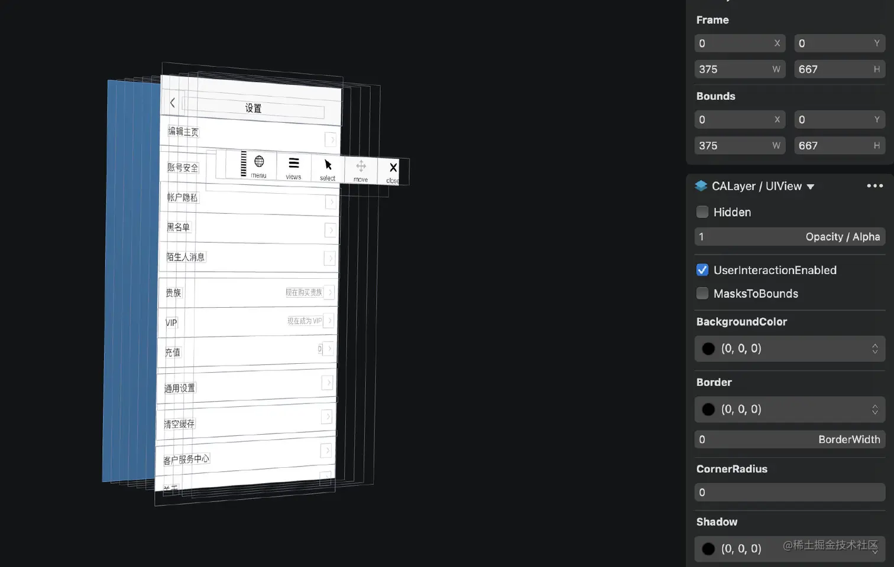This screenshot has height=567, width=894.
Task: Choose the move tool icon
Action: pyautogui.click(x=361, y=166)
